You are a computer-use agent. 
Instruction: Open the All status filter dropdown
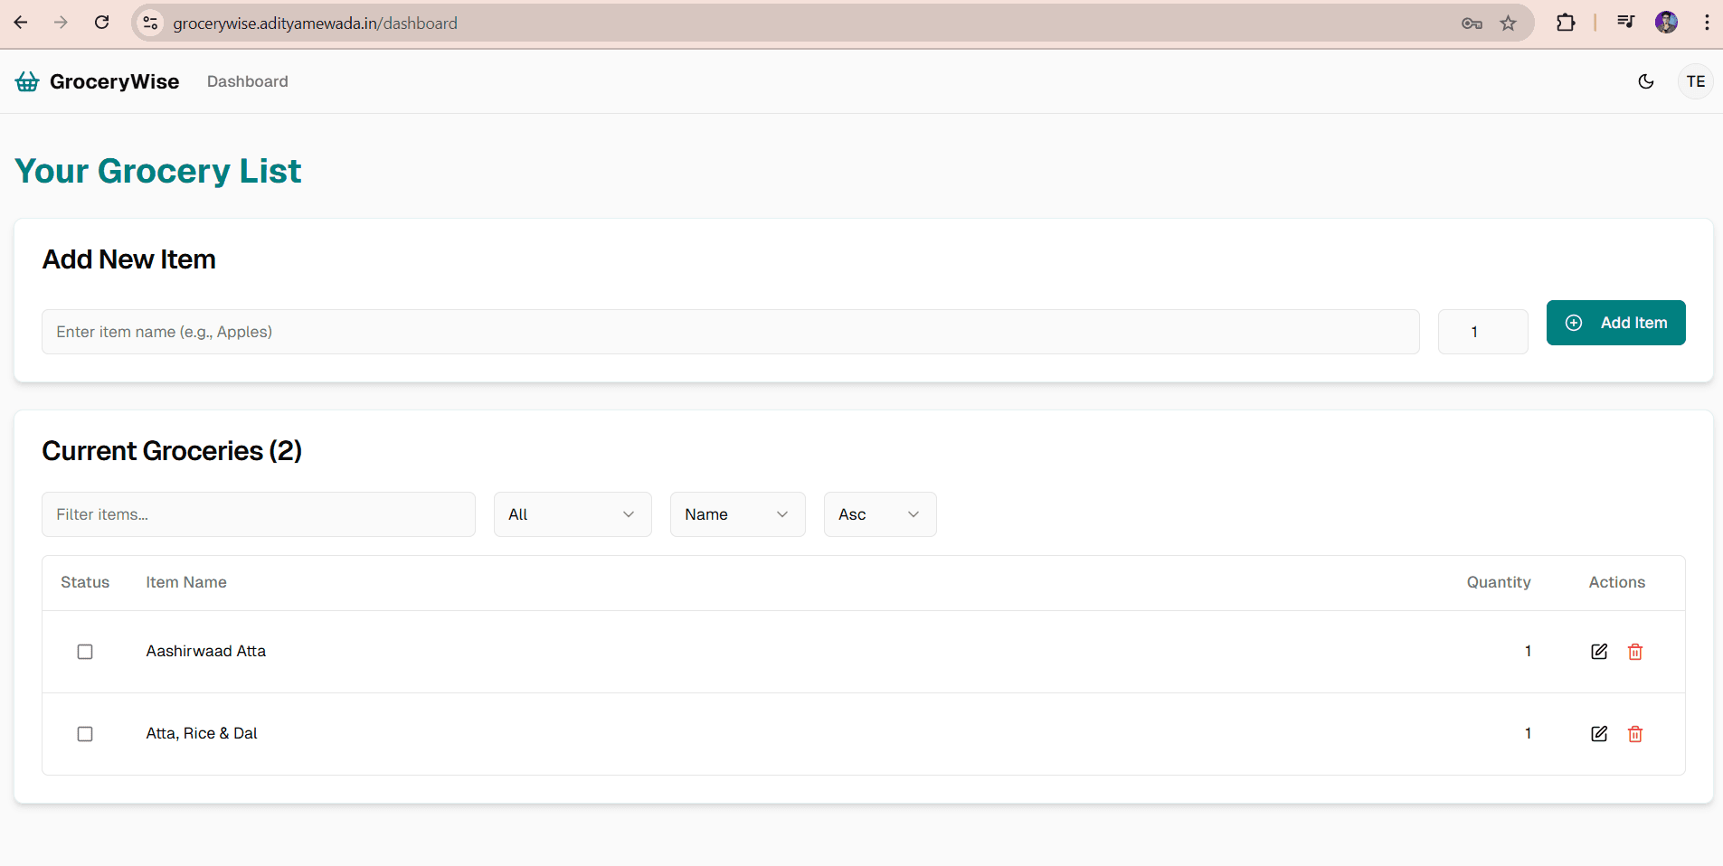point(572,514)
